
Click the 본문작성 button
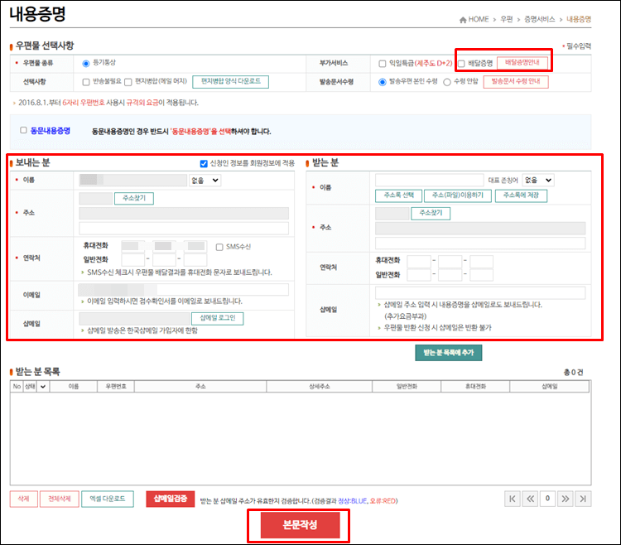pos(300,525)
